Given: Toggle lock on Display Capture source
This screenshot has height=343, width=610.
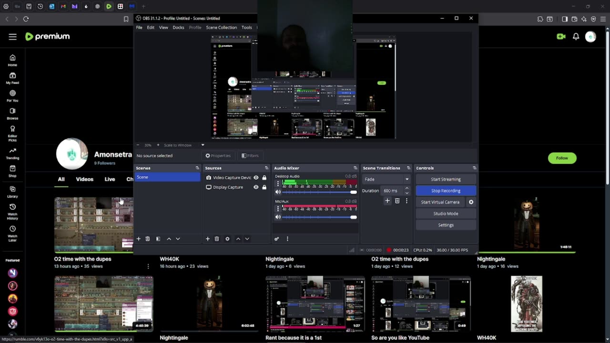Looking at the screenshot, I should coord(264,187).
